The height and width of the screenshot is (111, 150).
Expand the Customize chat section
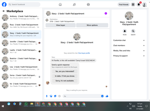coord(129,40)
